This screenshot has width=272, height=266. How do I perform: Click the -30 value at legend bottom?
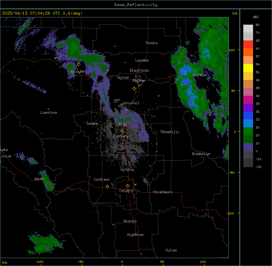tap(258, 167)
